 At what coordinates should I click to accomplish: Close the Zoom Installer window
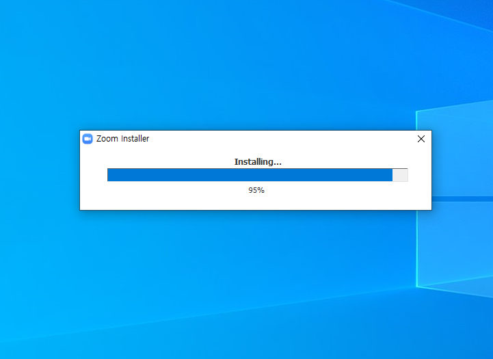pos(421,139)
